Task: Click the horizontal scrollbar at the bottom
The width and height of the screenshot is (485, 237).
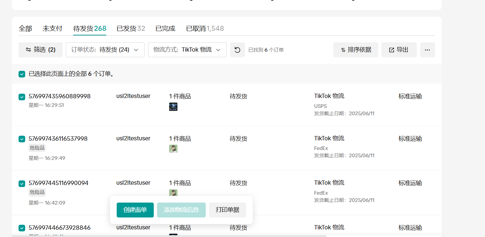Action: tap(169, 236)
